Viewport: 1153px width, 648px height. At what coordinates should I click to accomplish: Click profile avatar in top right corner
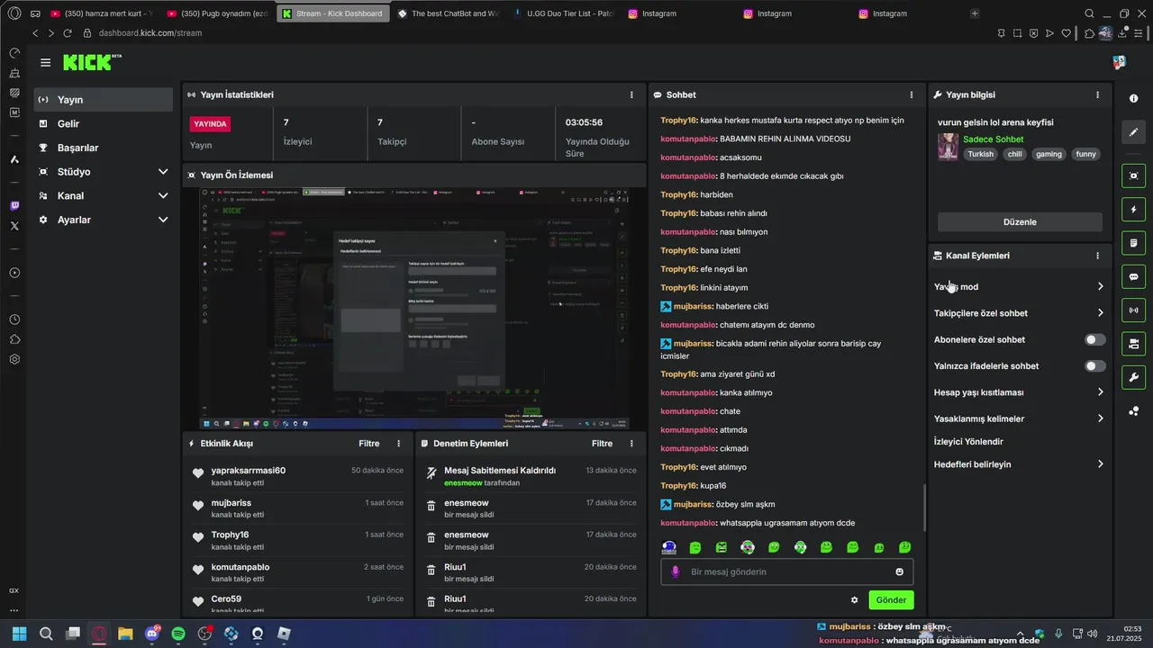click(1120, 62)
